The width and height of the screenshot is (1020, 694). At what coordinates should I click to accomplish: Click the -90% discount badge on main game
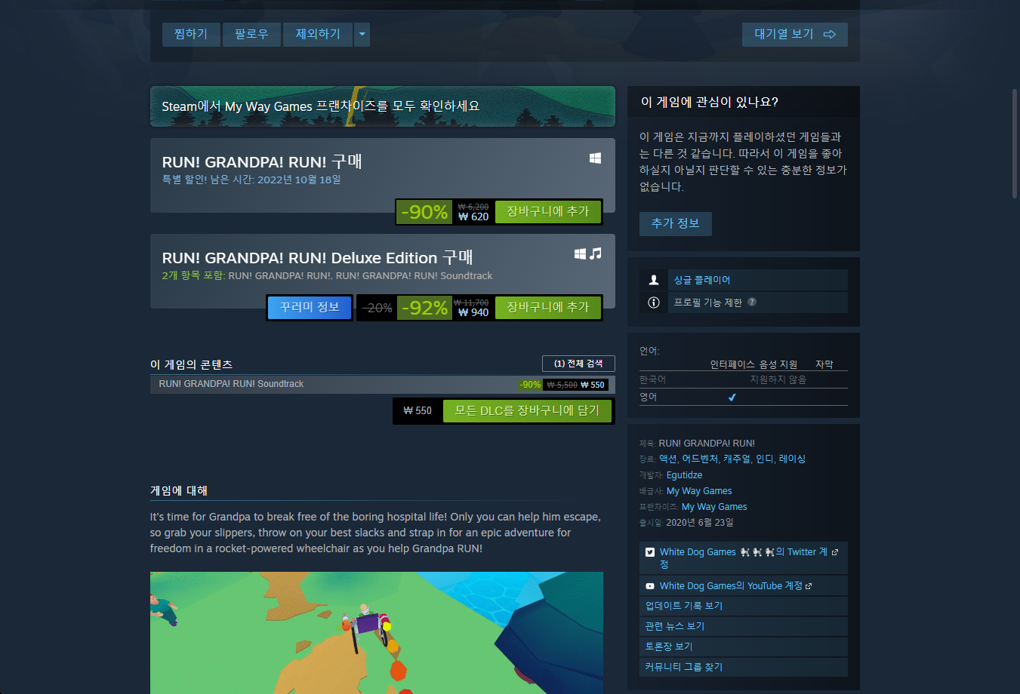point(424,212)
